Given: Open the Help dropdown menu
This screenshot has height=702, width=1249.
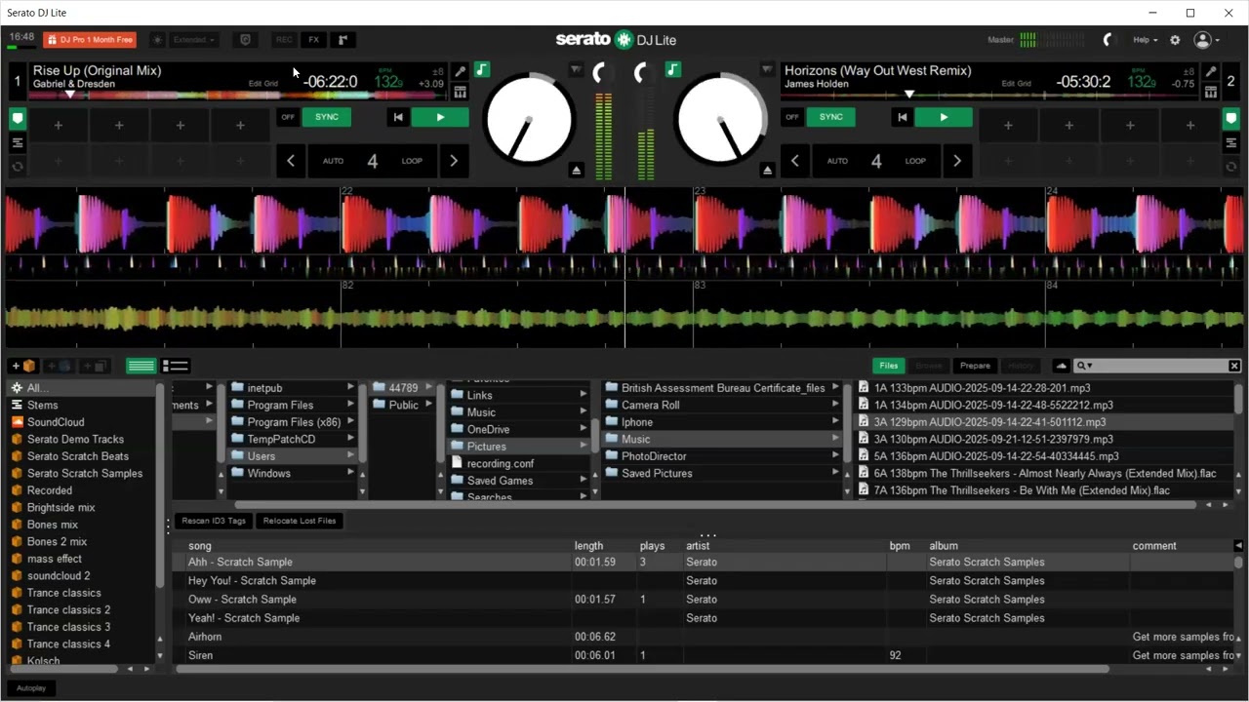Looking at the screenshot, I should pos(1145,40).
